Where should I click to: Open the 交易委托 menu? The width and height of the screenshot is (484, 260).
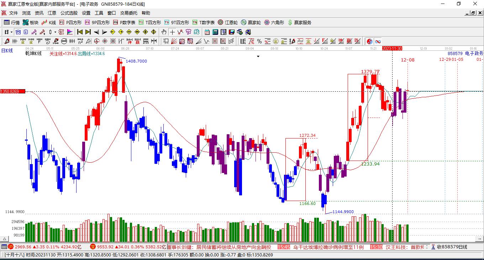coord(129,13)
